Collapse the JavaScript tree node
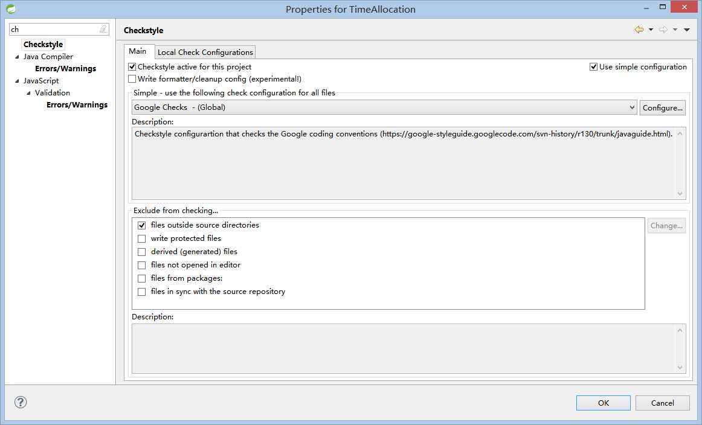 point(17,81)
